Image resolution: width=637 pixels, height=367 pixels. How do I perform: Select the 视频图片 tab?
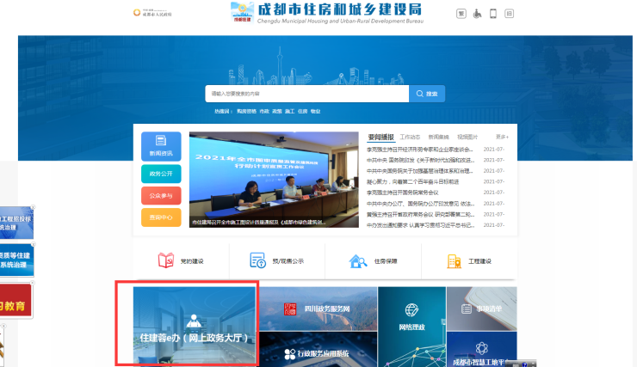point(467,137)
